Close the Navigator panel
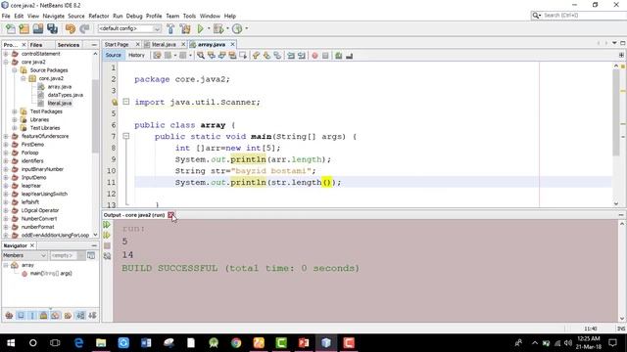Screen dimensions: 627x352 pos(32,245)
